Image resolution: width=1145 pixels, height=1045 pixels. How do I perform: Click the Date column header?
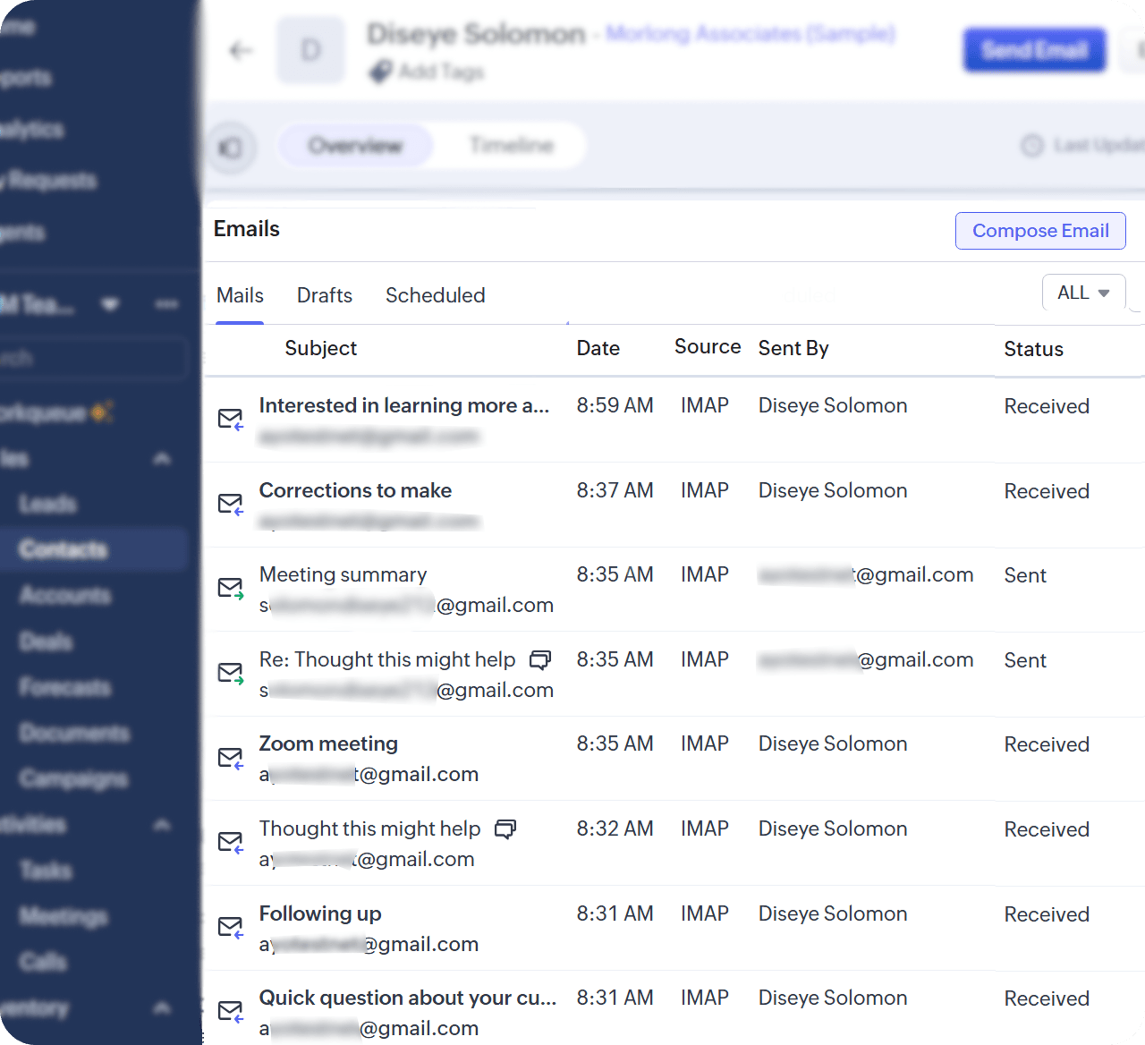click(x=598, y=348)
